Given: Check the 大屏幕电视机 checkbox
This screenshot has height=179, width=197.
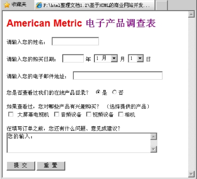Looking at the screenshot, I should pos(11,114).
